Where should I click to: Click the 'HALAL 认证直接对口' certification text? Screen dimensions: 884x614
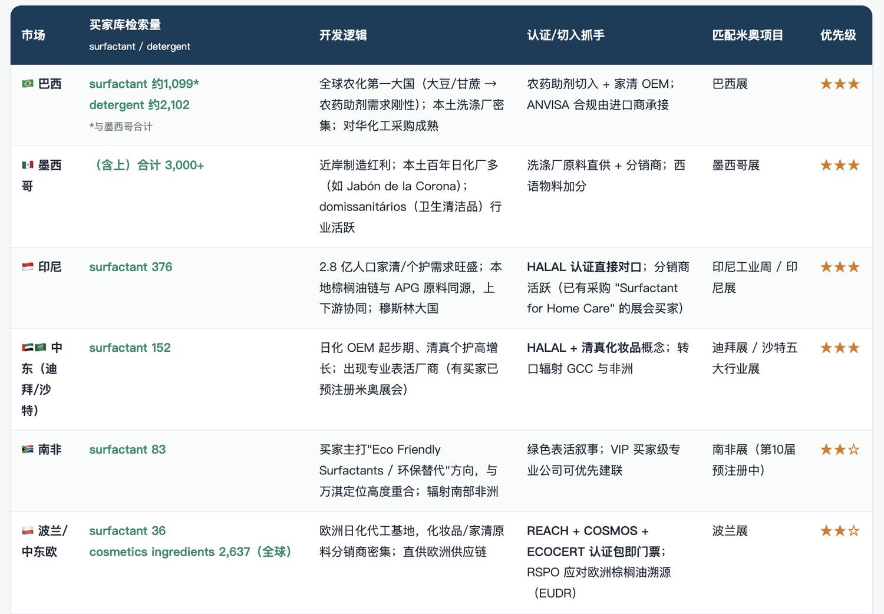[x=584, y=267]
